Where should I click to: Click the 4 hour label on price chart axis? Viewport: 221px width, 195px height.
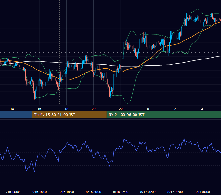coord(202,109)
